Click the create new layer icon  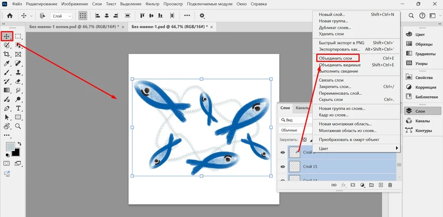click(x=381, y=185)
